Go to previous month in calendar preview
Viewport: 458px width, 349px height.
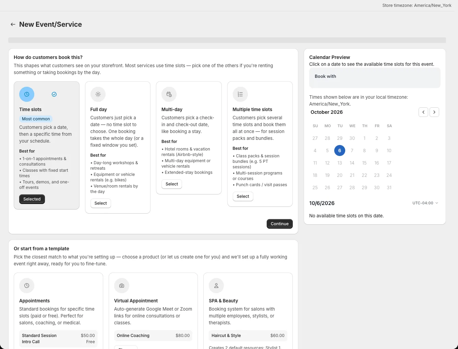[423, 112]
